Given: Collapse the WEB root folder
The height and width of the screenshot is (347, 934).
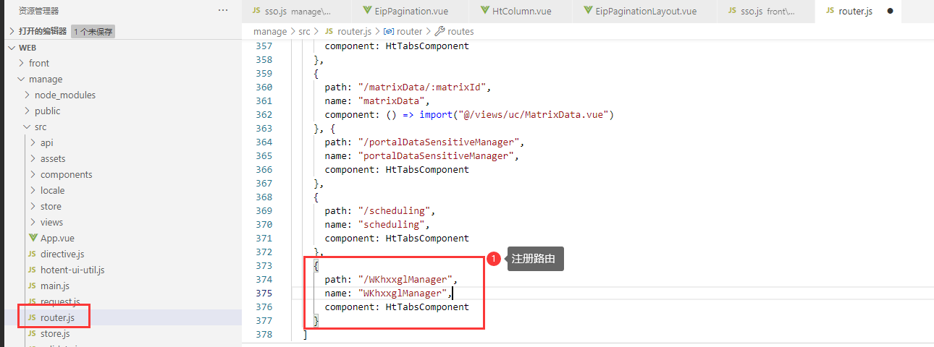Looking at the screenshot, I should [x=11, y=47].
